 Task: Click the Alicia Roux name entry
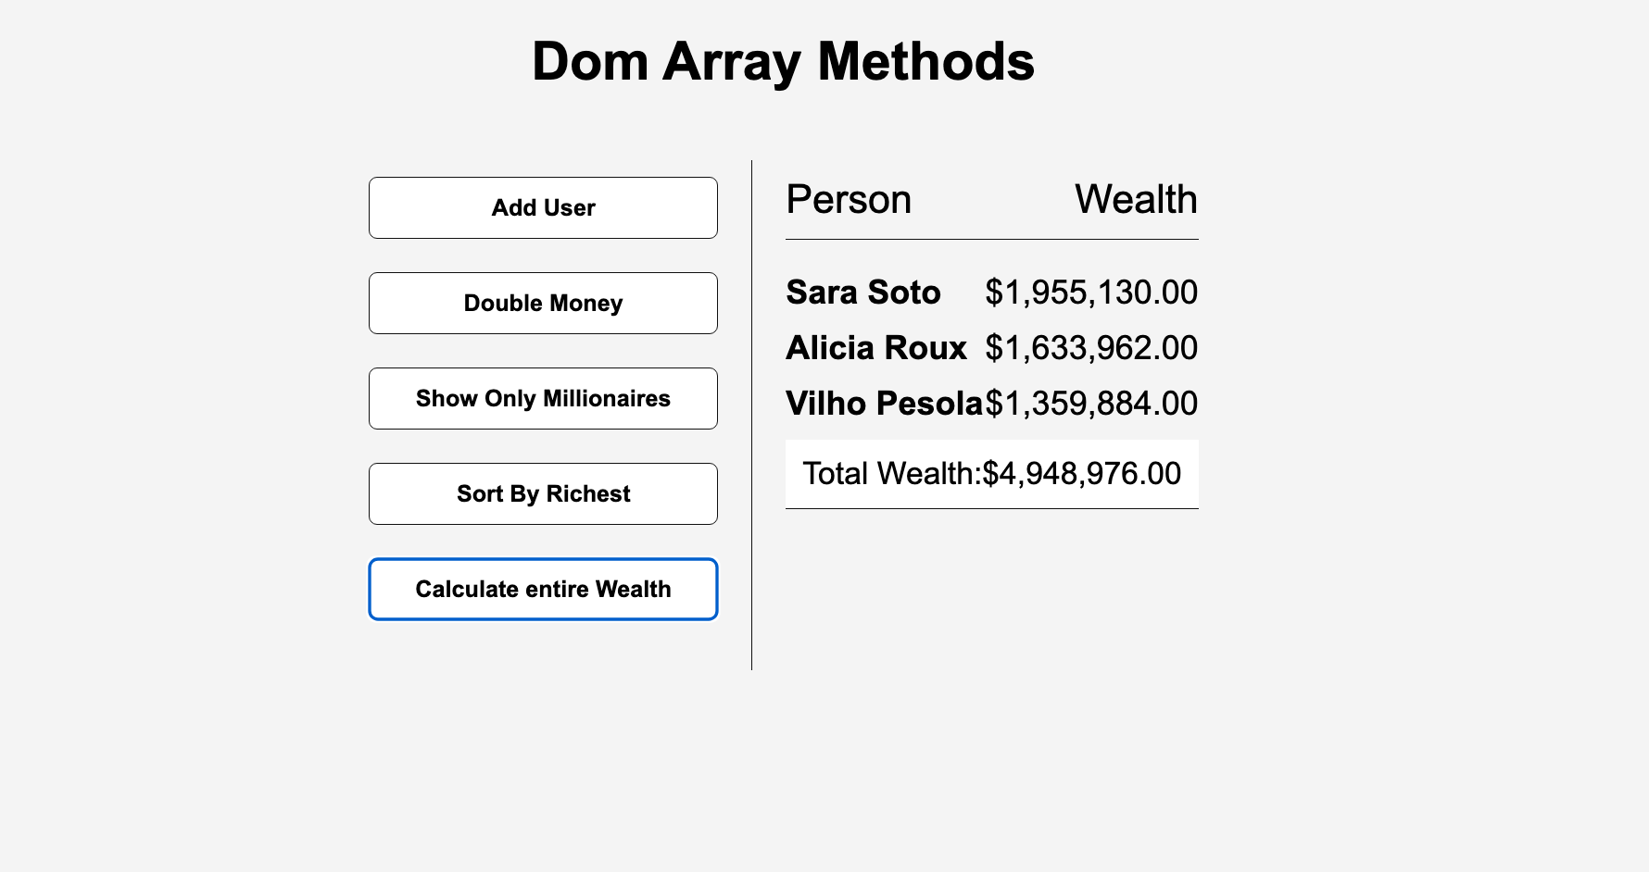pos(876,348)
